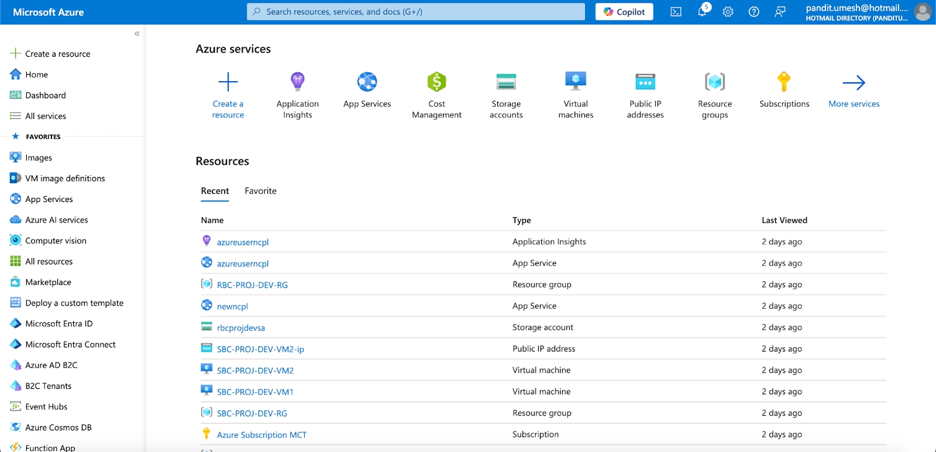Open RBC-PROJ-DEV-RG resource group link
Screen dimensions: 936x452
(252, 285)
